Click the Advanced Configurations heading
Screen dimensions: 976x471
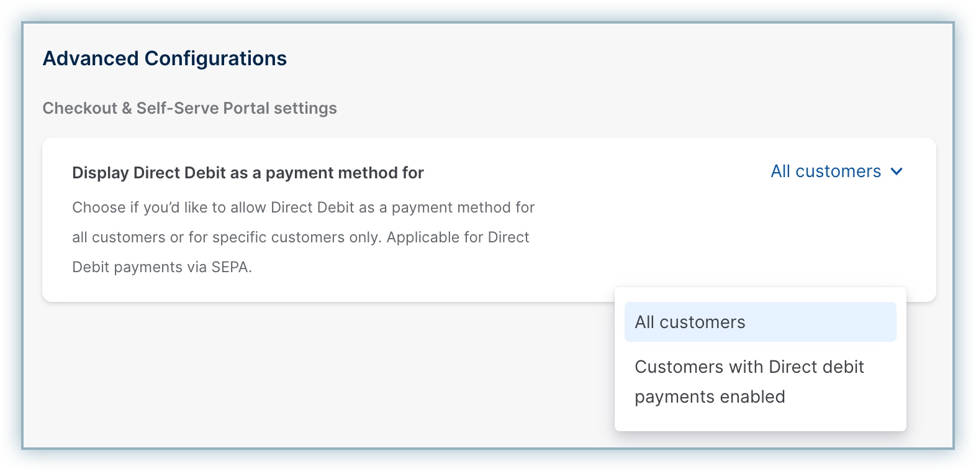(165, 58)
